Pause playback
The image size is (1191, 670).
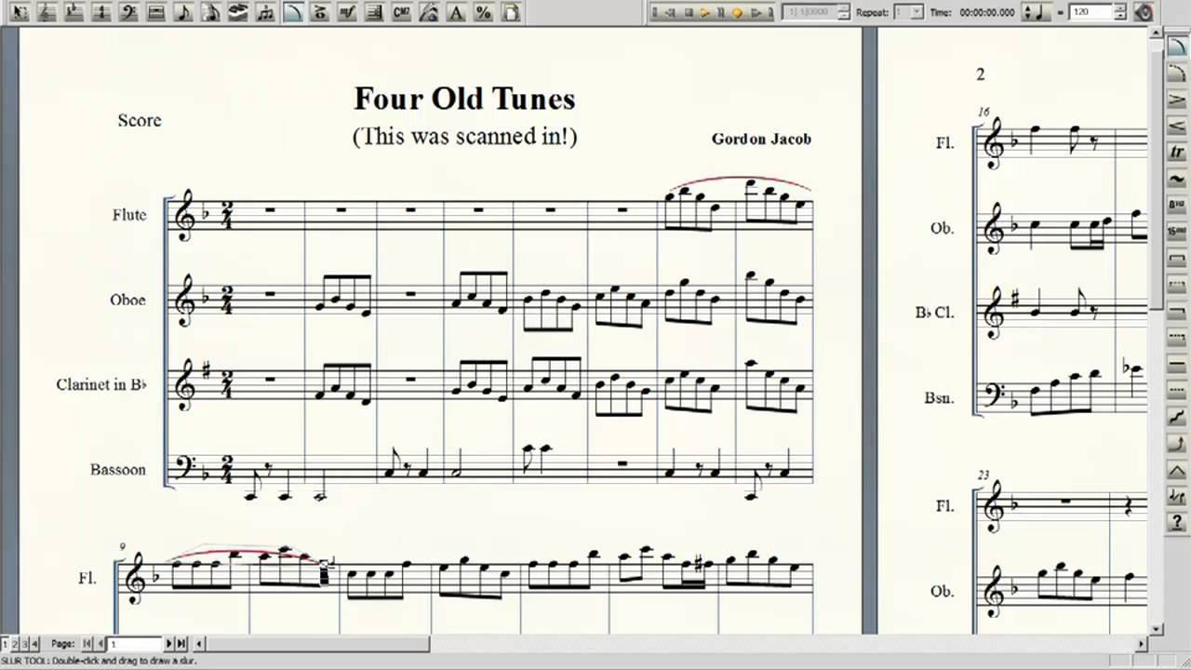pos(721,12)
